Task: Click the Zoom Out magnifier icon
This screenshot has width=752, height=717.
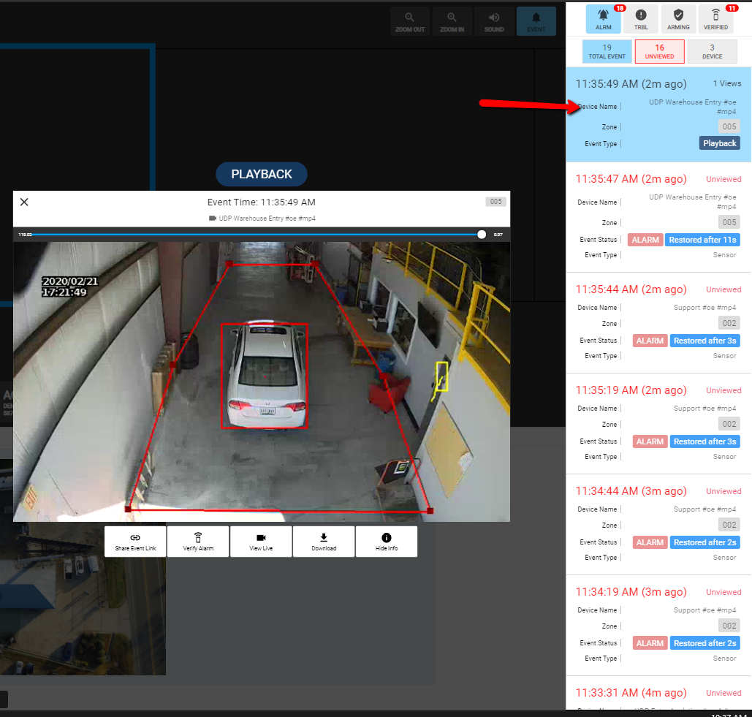Action: tap(409, 18)
